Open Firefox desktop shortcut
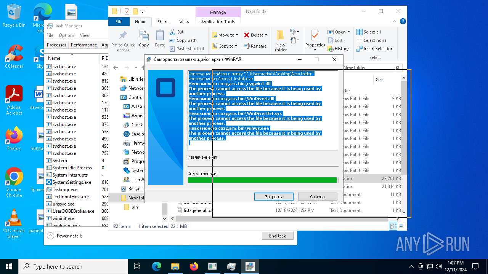This screenshot has width=488, height=274. tap(14, 139)
